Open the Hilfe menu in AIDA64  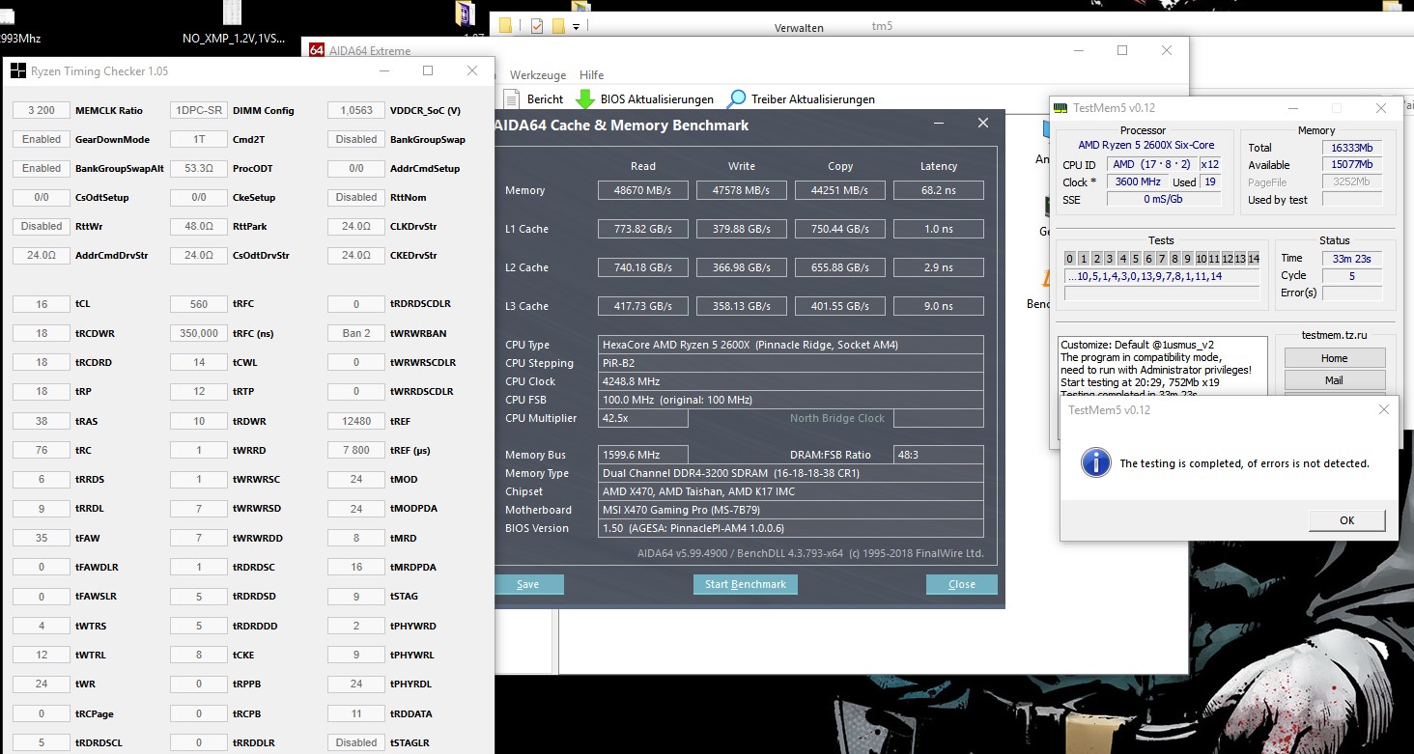click(x=591, y=74)
